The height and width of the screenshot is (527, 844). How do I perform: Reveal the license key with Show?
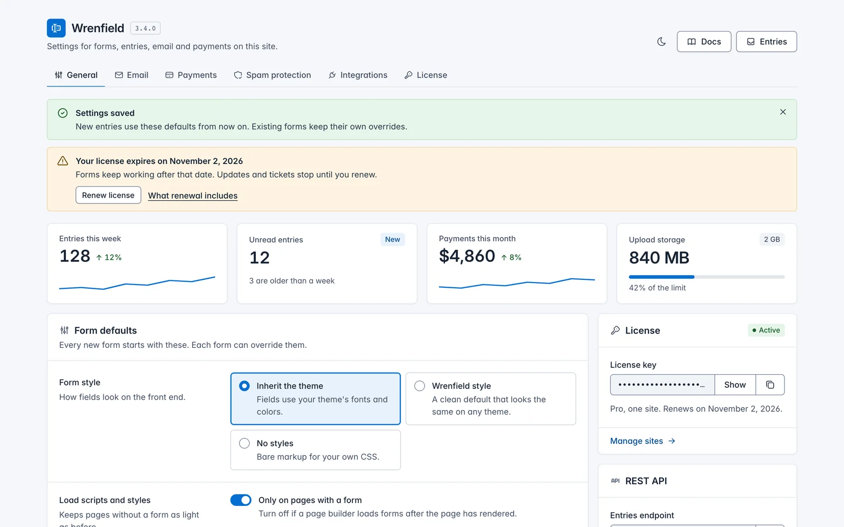point(735,385)
